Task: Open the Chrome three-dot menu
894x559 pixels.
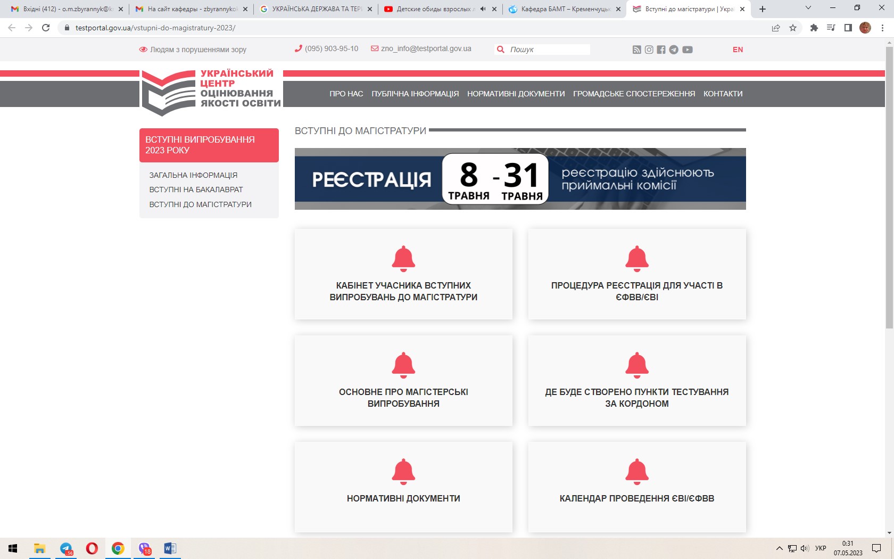Action: pyautogui.click(x=882, y=28)
